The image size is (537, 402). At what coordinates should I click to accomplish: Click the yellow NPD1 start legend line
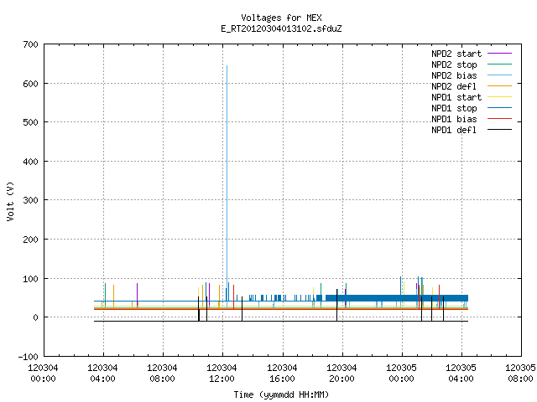pos(499,97)
